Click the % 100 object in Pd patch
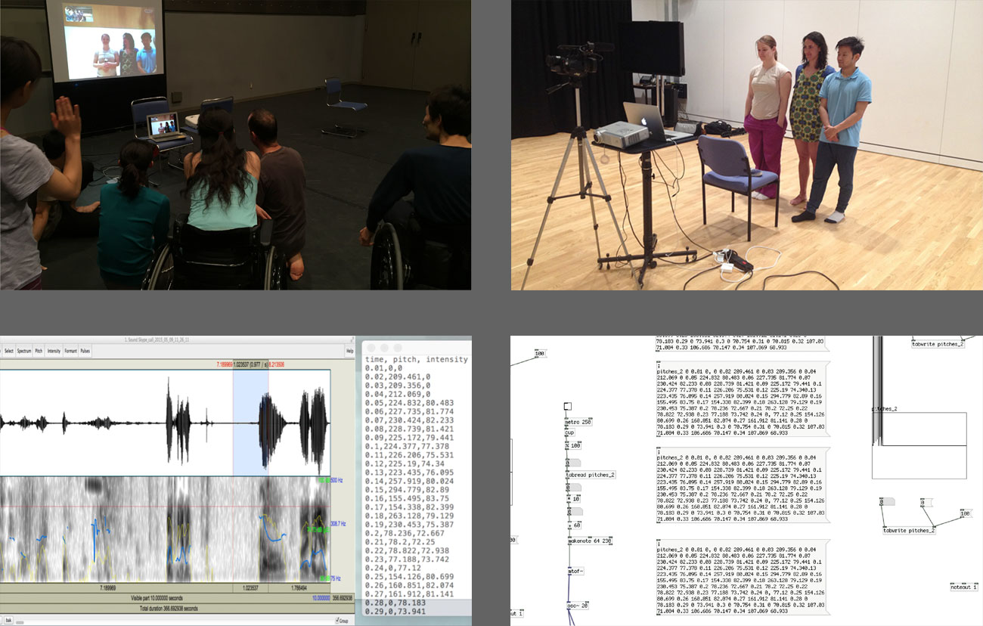This screenshot has height=626, width=983. (x=573, y=446)
